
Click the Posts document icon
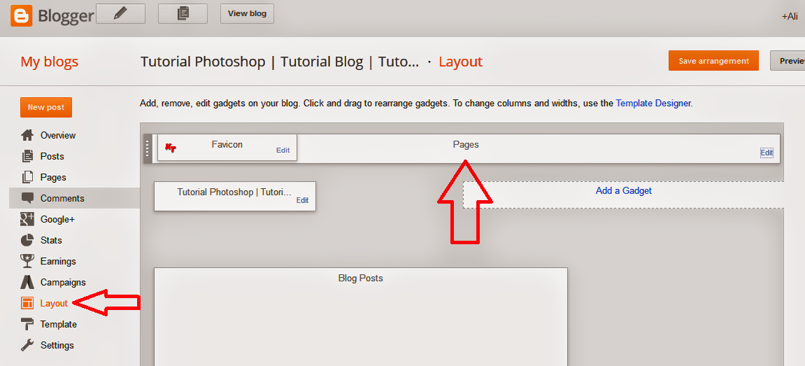[28, 156]
